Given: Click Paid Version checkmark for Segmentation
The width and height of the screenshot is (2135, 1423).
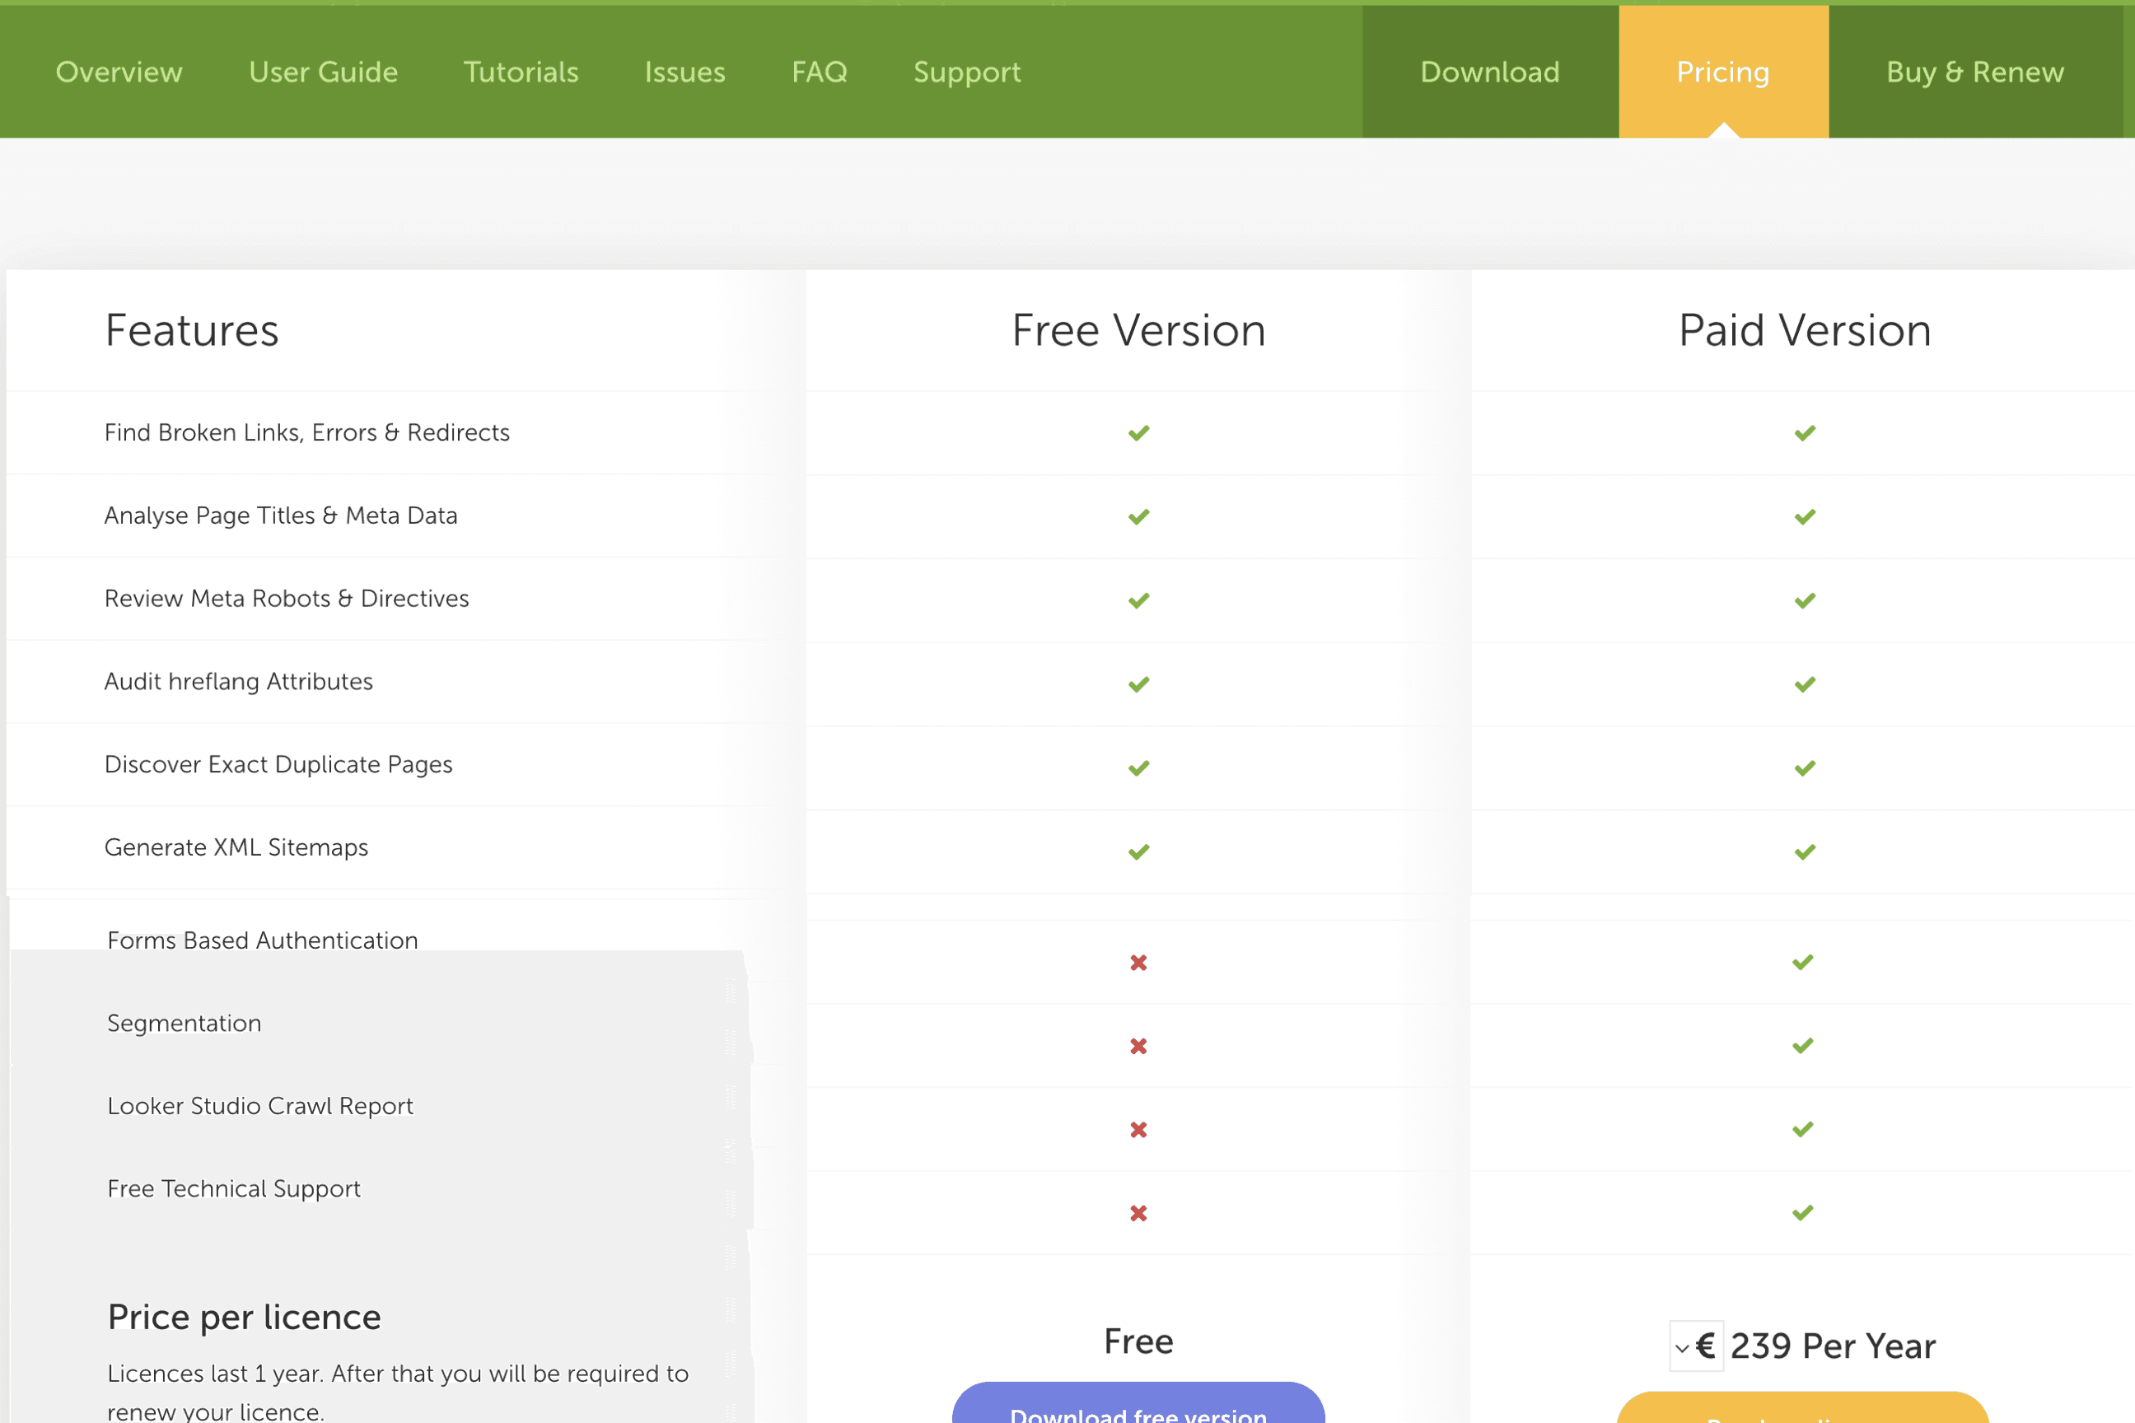Looking at the screenshot, I should [x=1803, y=1046].
